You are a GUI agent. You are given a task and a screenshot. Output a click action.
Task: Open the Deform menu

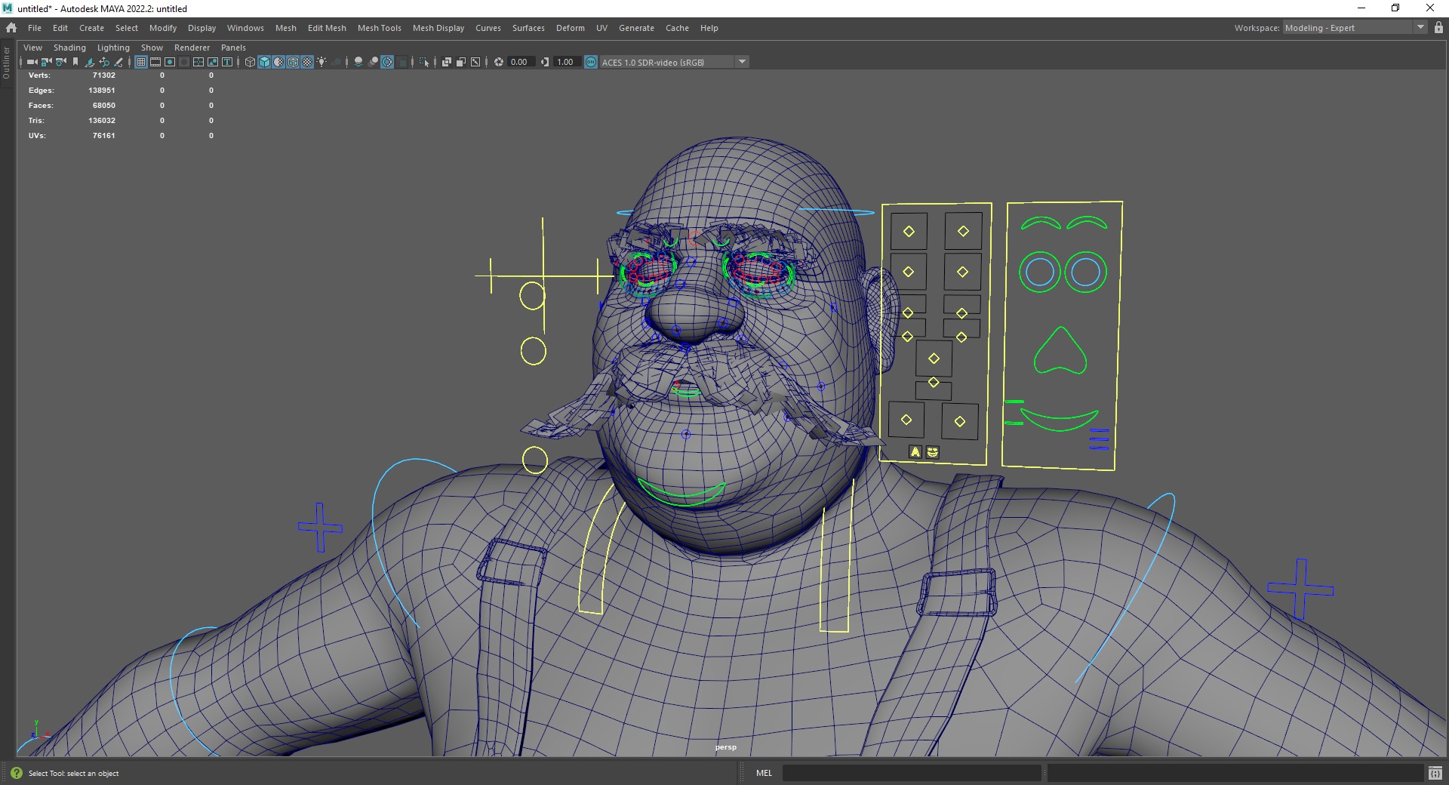pos(570,28)
